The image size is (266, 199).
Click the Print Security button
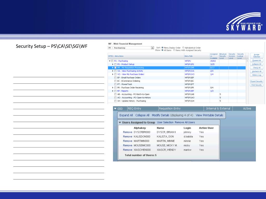click(x=256, y=85)
